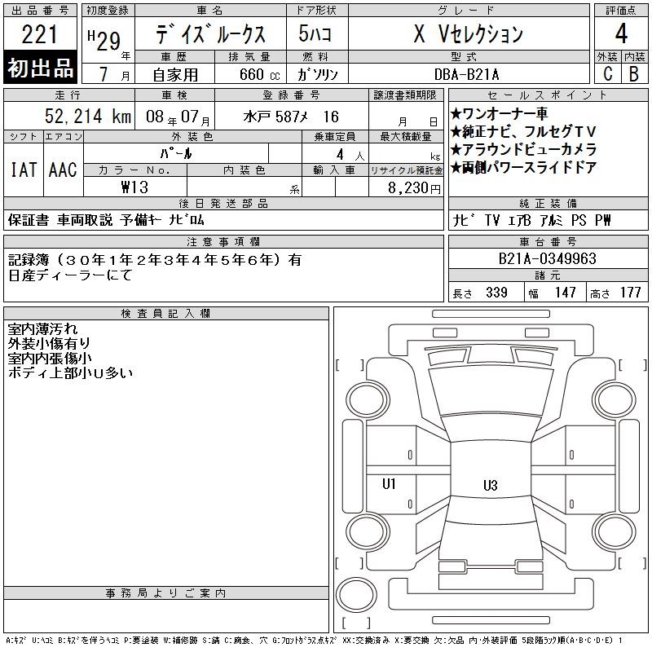This screenshot has width=652, height=652.
Task: Click sales point 両側パワースライドドア
Action: [x=523, y=168]
